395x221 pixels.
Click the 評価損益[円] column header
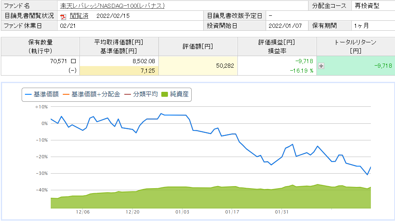(277, 47)
